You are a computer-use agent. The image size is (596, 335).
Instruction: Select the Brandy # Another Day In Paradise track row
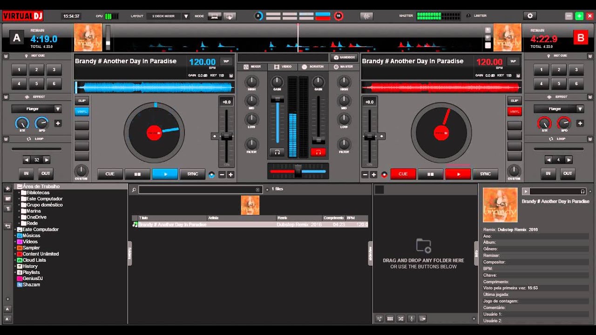point(250,225)
